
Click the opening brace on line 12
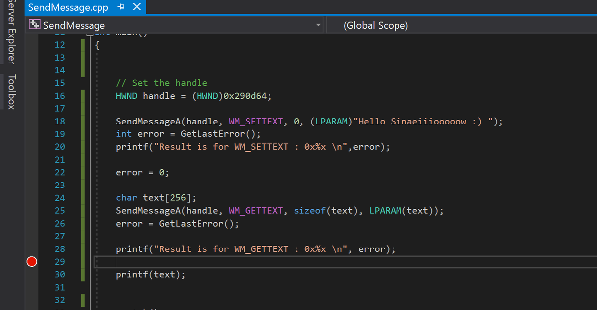pyautogui.click(x=98, y=45)
